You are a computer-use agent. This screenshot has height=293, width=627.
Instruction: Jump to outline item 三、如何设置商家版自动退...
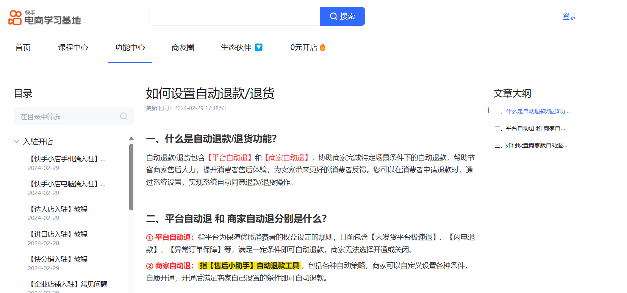531,145
